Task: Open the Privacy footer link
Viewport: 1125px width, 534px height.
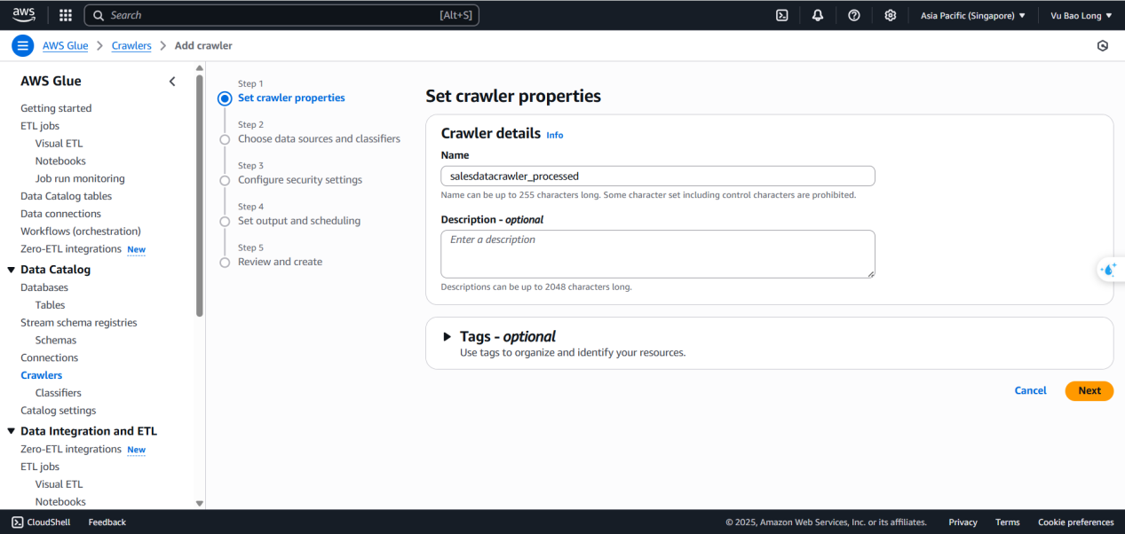Action: pyautogui.click(x=963, y=522)
